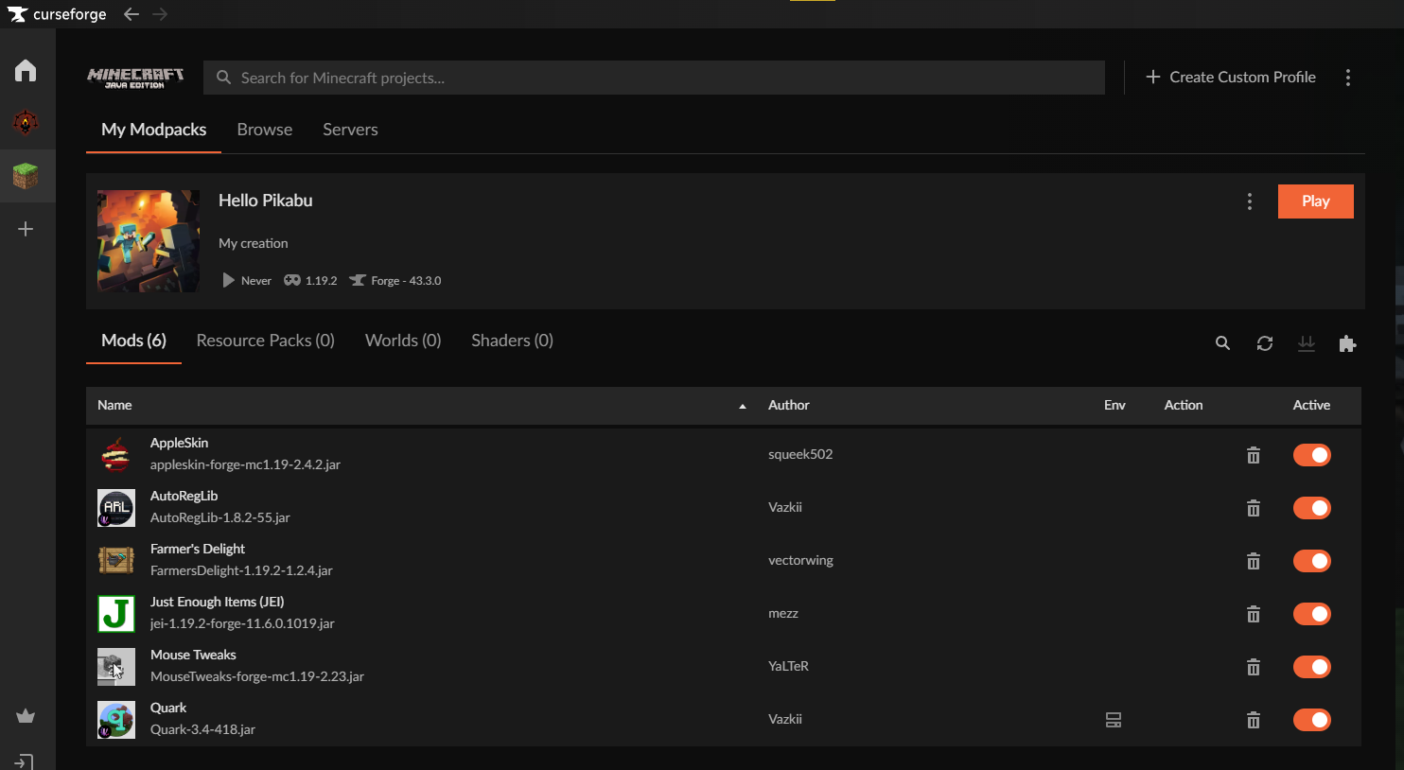Disable the AutoRegLib mod toggle
Image resolution: width=1404 pixels, height=770 pixels.
[x=1312, y=508]
